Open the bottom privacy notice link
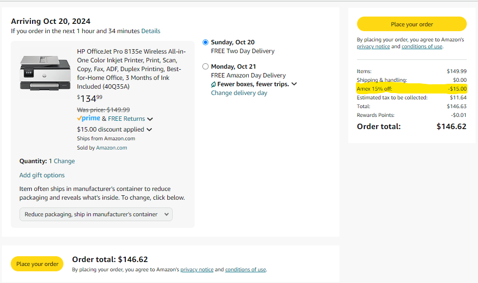 coord(197,269)
